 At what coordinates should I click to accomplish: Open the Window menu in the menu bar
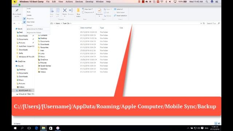coord(99,1)
